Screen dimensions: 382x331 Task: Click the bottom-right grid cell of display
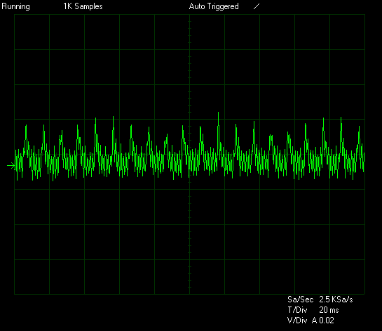(347, 276)
